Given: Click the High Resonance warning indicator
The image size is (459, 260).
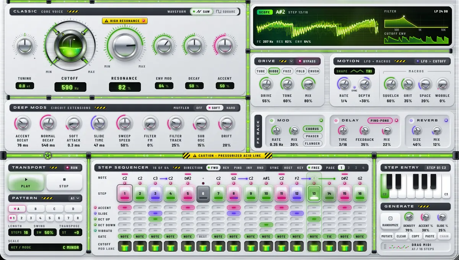Looking at the screenshot, I should 125,21.
